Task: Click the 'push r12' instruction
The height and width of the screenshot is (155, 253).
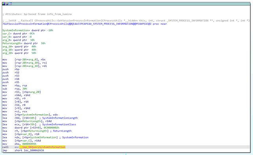Action: [11, 72]
